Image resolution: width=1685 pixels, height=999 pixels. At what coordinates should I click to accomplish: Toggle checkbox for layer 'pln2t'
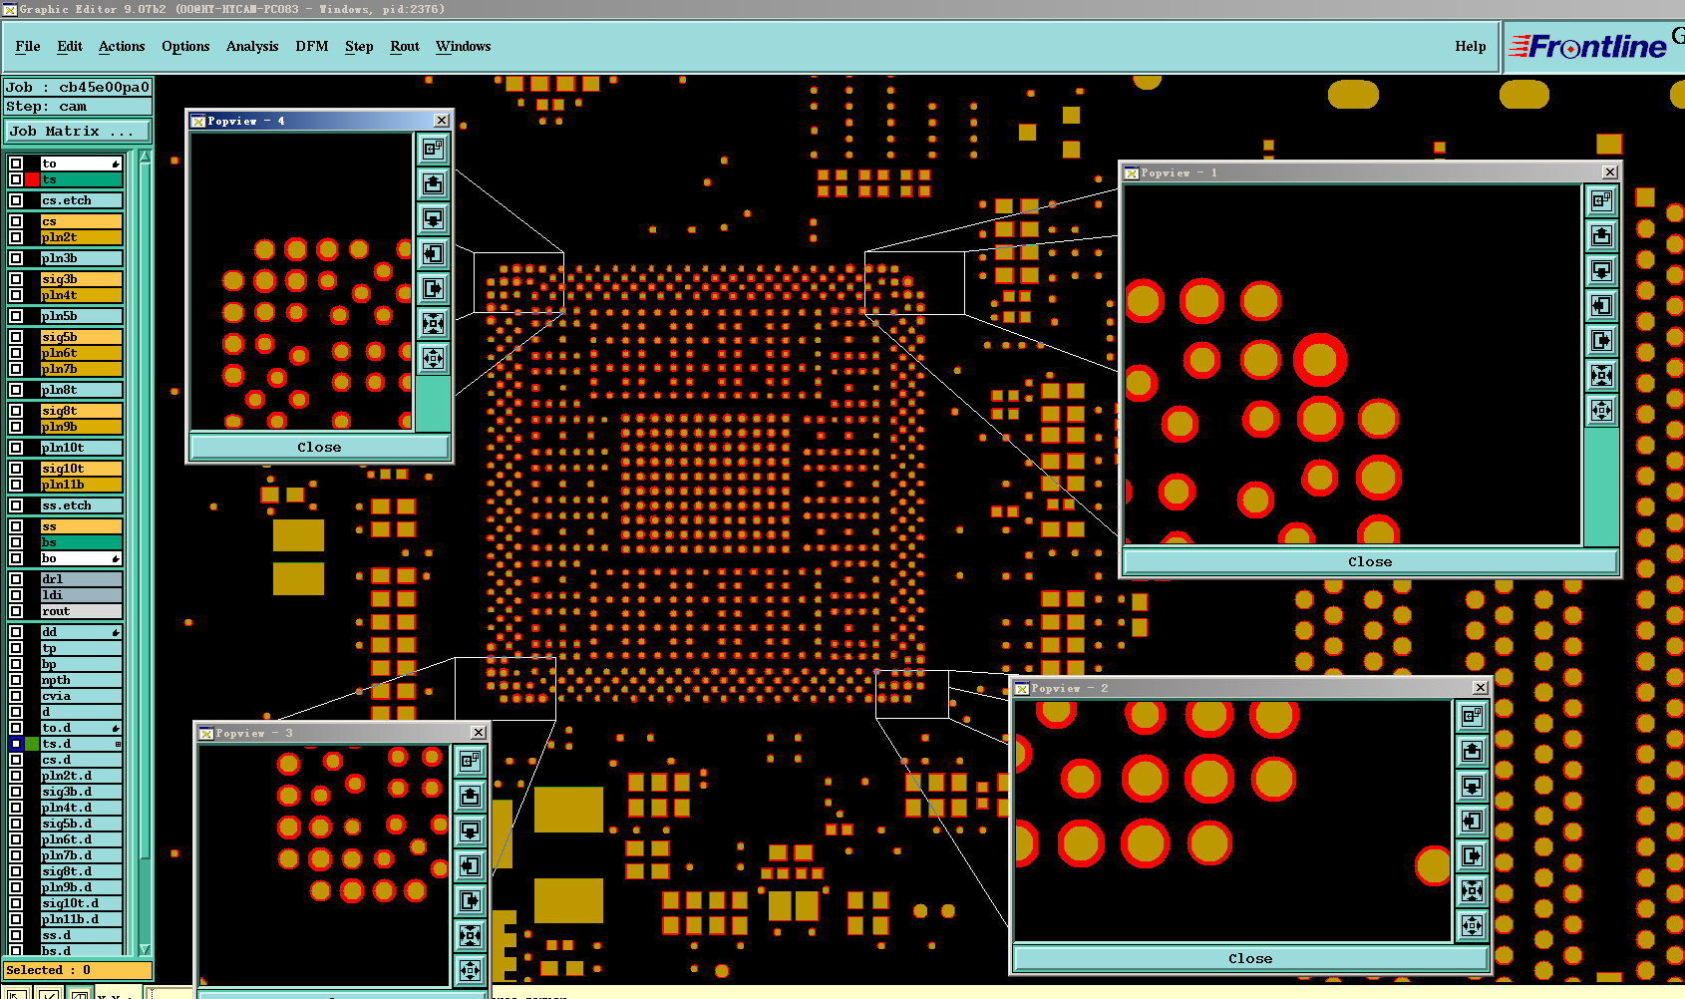16,237
